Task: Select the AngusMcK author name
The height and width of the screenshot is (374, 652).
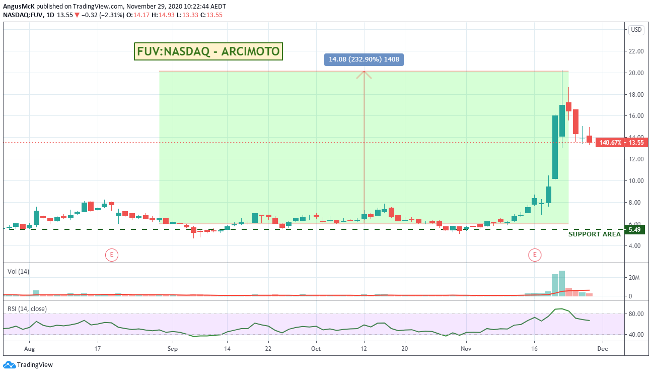Action: (x=19, y=6)
